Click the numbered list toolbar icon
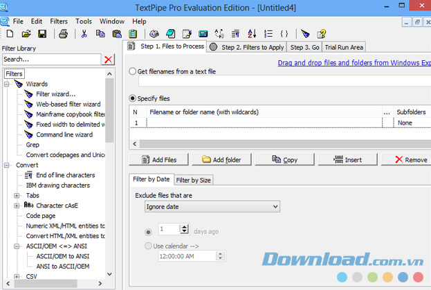 point(268,34)
